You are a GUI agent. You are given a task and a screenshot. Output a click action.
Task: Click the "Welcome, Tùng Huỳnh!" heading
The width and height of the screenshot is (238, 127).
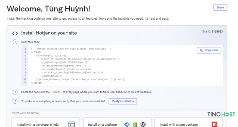click(x=48, y=9)
